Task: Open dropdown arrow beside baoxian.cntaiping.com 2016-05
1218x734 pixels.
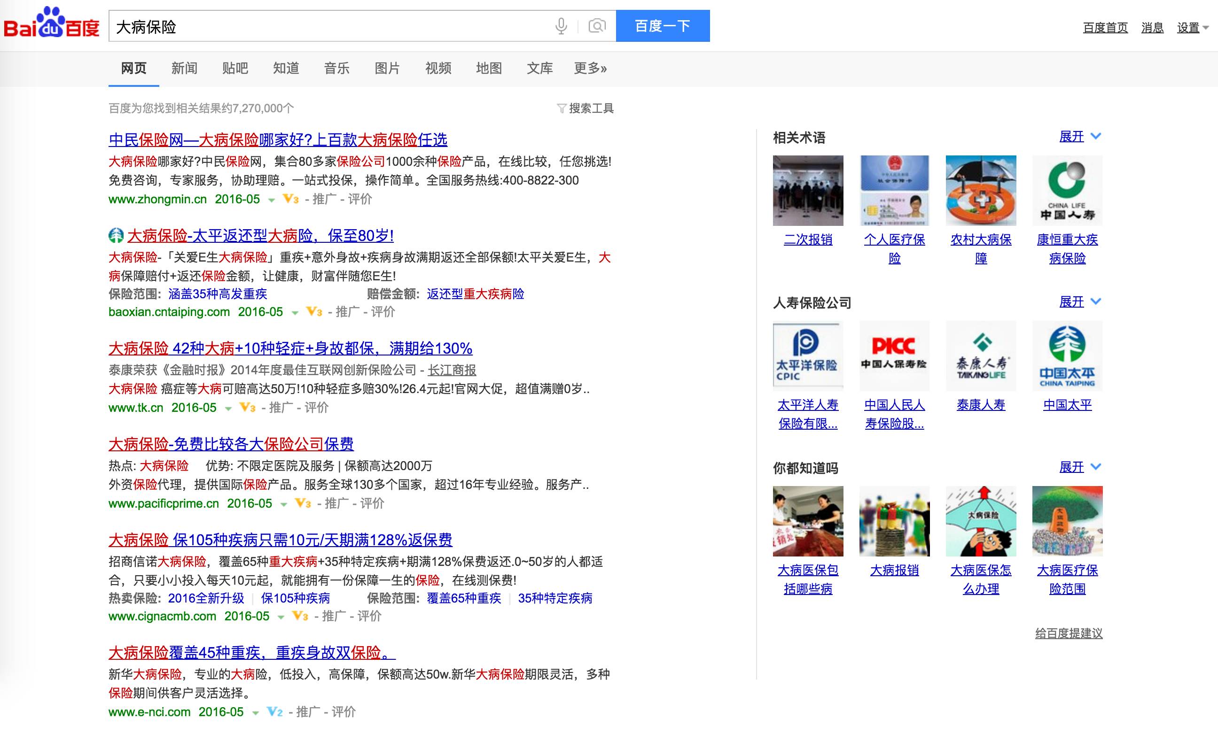Action: pyautogui.click(x=295, y=313)
